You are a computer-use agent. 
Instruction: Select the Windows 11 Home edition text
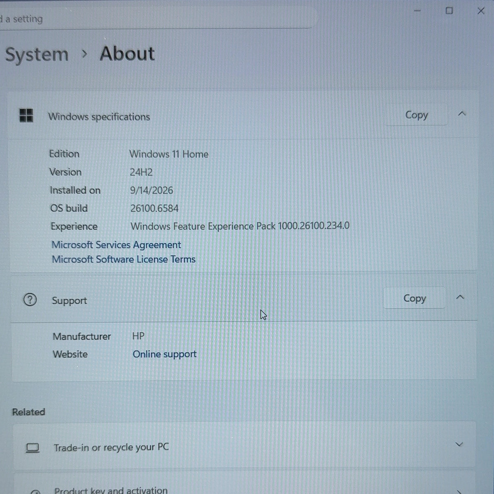(169, 154)
